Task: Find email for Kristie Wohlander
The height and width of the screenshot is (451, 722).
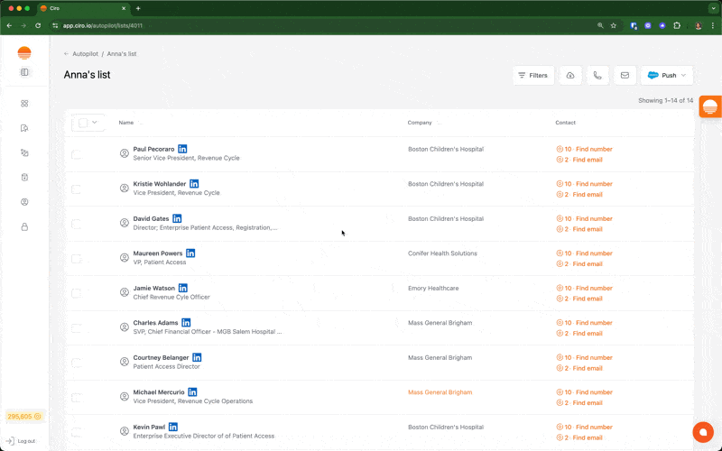Action: (579, 194)
